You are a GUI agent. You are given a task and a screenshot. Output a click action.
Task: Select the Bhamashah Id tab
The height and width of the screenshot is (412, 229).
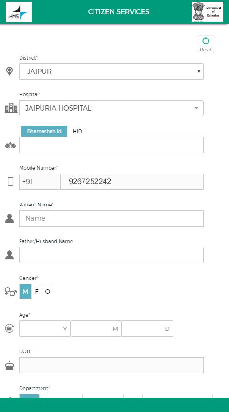pos(44,132)
